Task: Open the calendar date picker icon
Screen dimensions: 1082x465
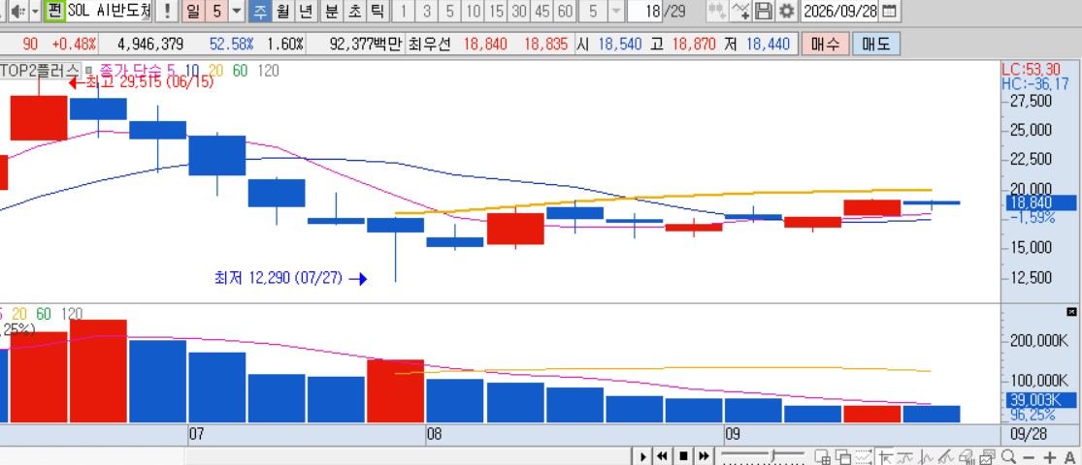Action: [890, 11]
